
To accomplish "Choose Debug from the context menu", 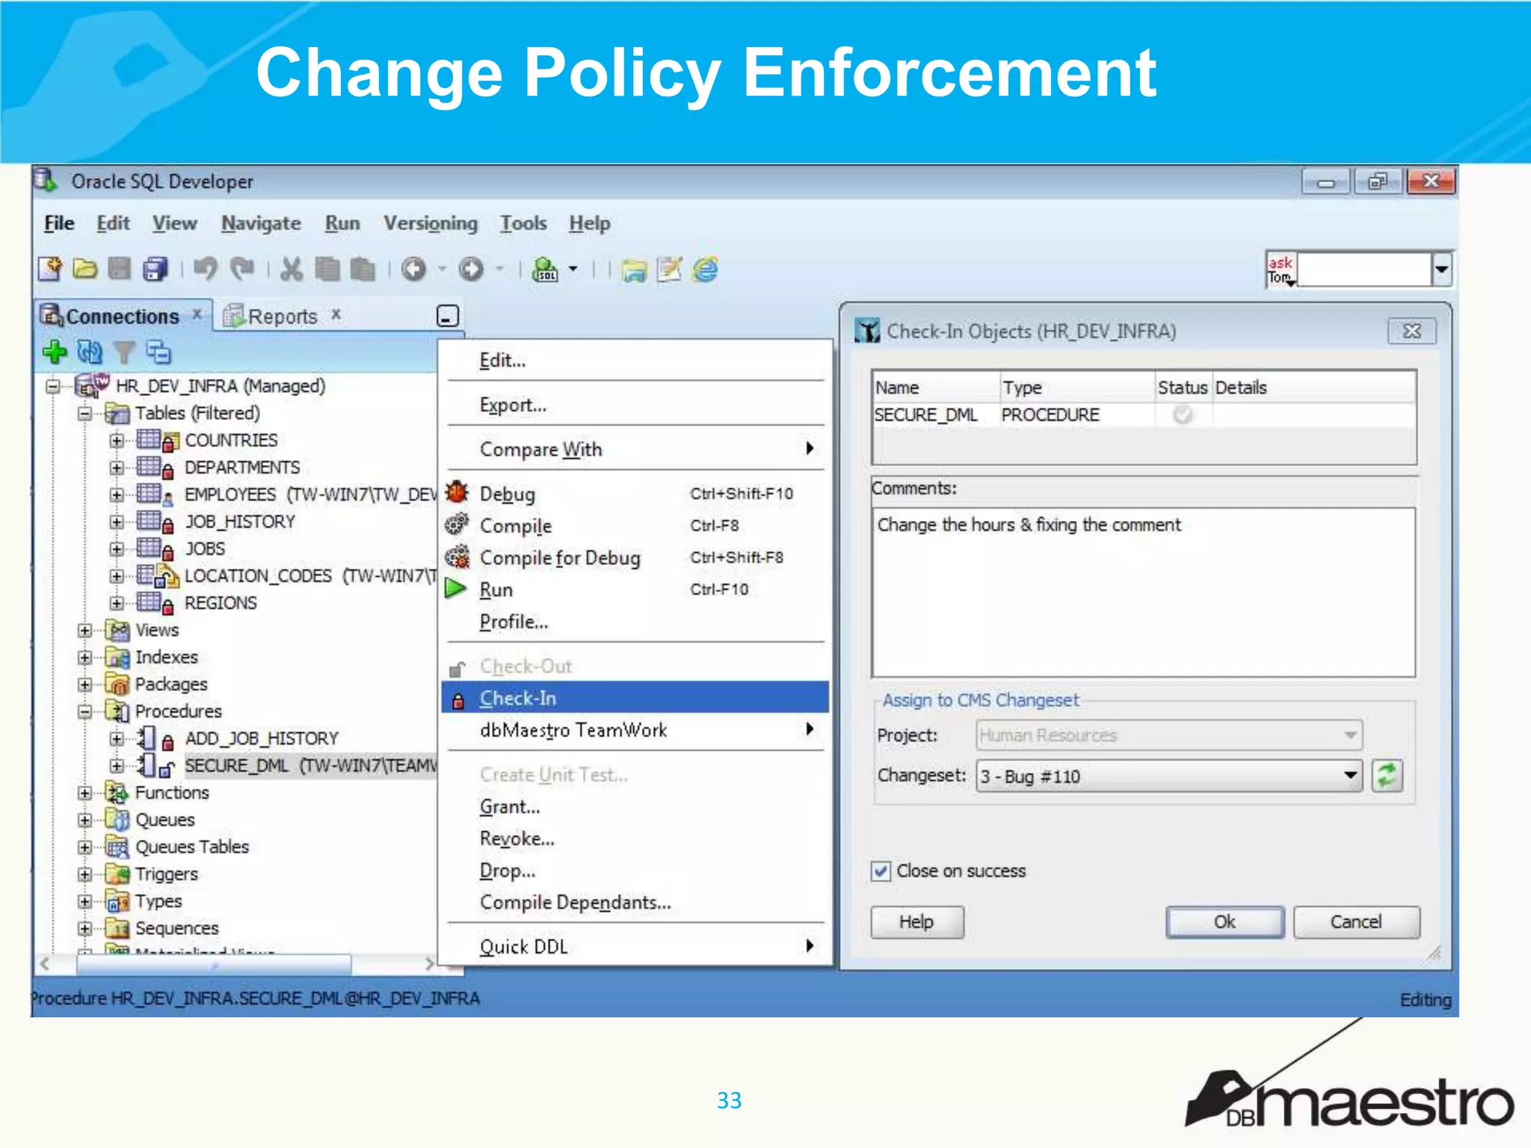I will [635, 494].
